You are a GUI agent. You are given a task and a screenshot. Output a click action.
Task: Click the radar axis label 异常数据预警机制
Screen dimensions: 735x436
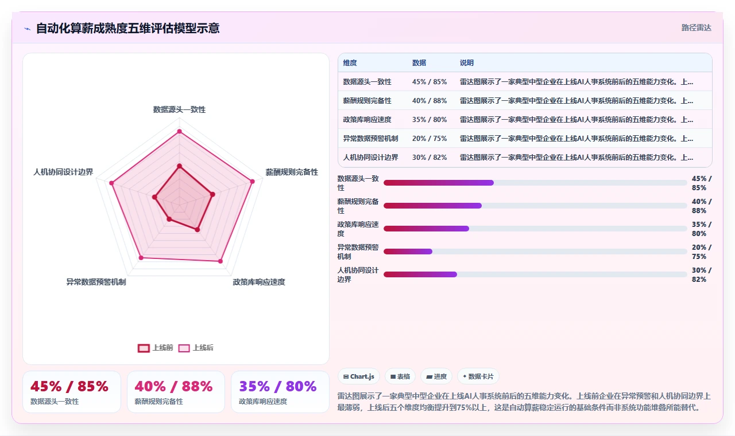[x=96, y=282]
